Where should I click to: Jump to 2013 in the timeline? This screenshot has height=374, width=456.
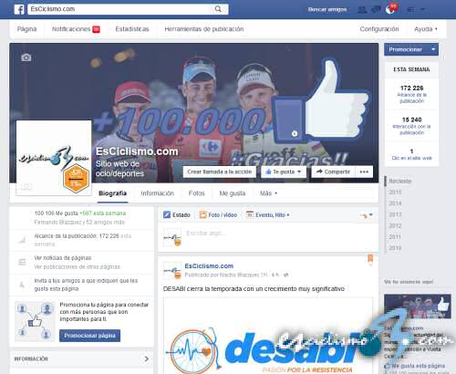[395, 214]
